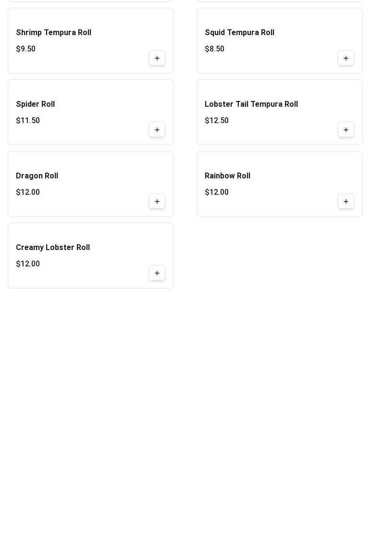The image size is (370, 553).
Task: Click the Creamy Lobster Roll $12.00 price
Action: [28, 264]
